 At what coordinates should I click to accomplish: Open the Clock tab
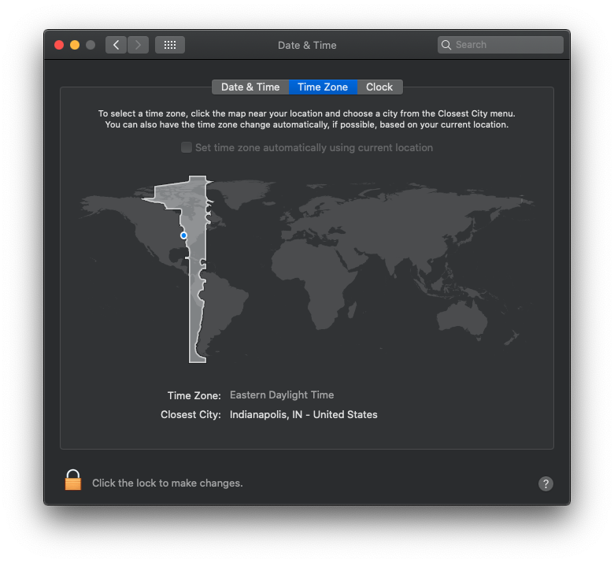379,87
